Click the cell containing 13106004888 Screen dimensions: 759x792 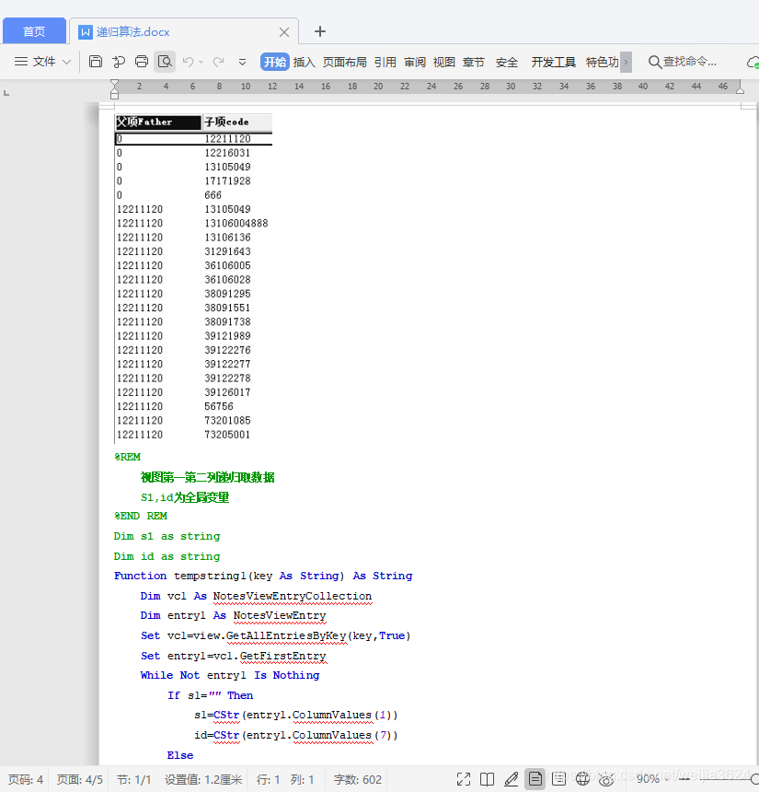click(x=236, y=223)
